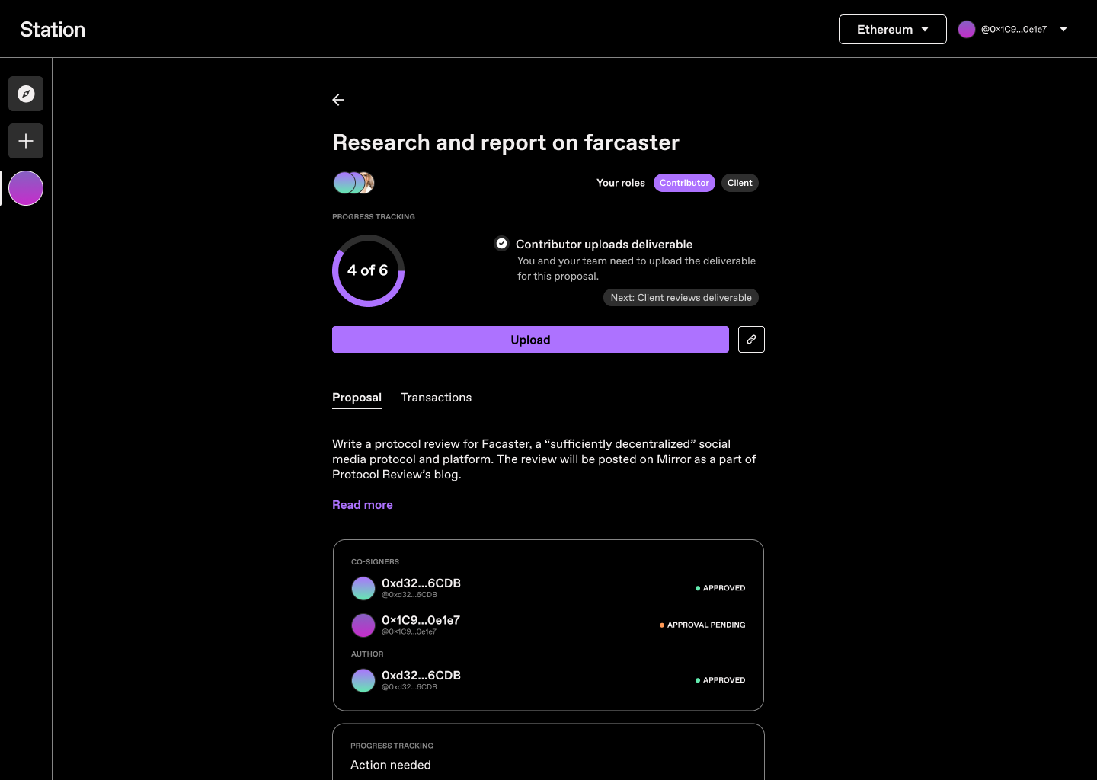
Task: Go back using the left arrow
Action: pos(339,100)
